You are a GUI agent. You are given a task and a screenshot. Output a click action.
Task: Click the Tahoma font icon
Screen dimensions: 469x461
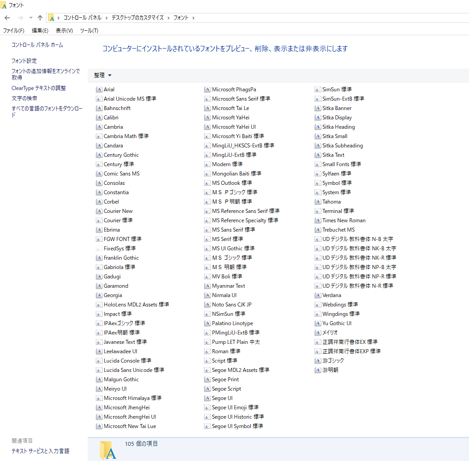[x=318, y=202]
